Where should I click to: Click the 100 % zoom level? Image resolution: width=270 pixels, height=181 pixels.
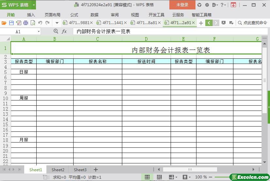coord(201,177)
